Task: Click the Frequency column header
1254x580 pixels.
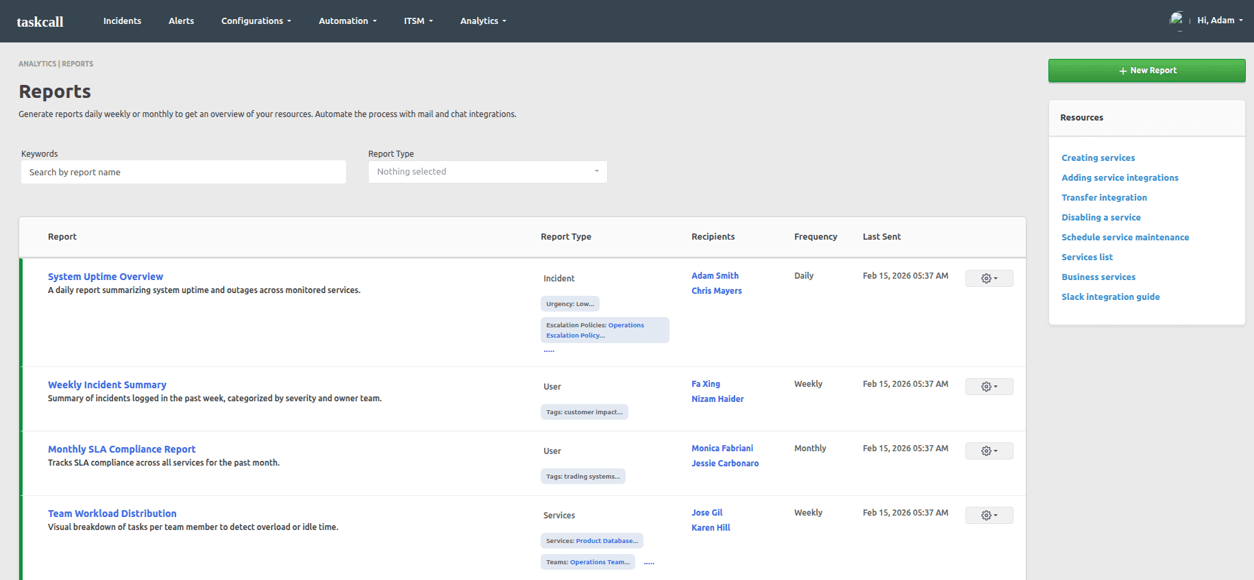Action: tap(815, 236)
